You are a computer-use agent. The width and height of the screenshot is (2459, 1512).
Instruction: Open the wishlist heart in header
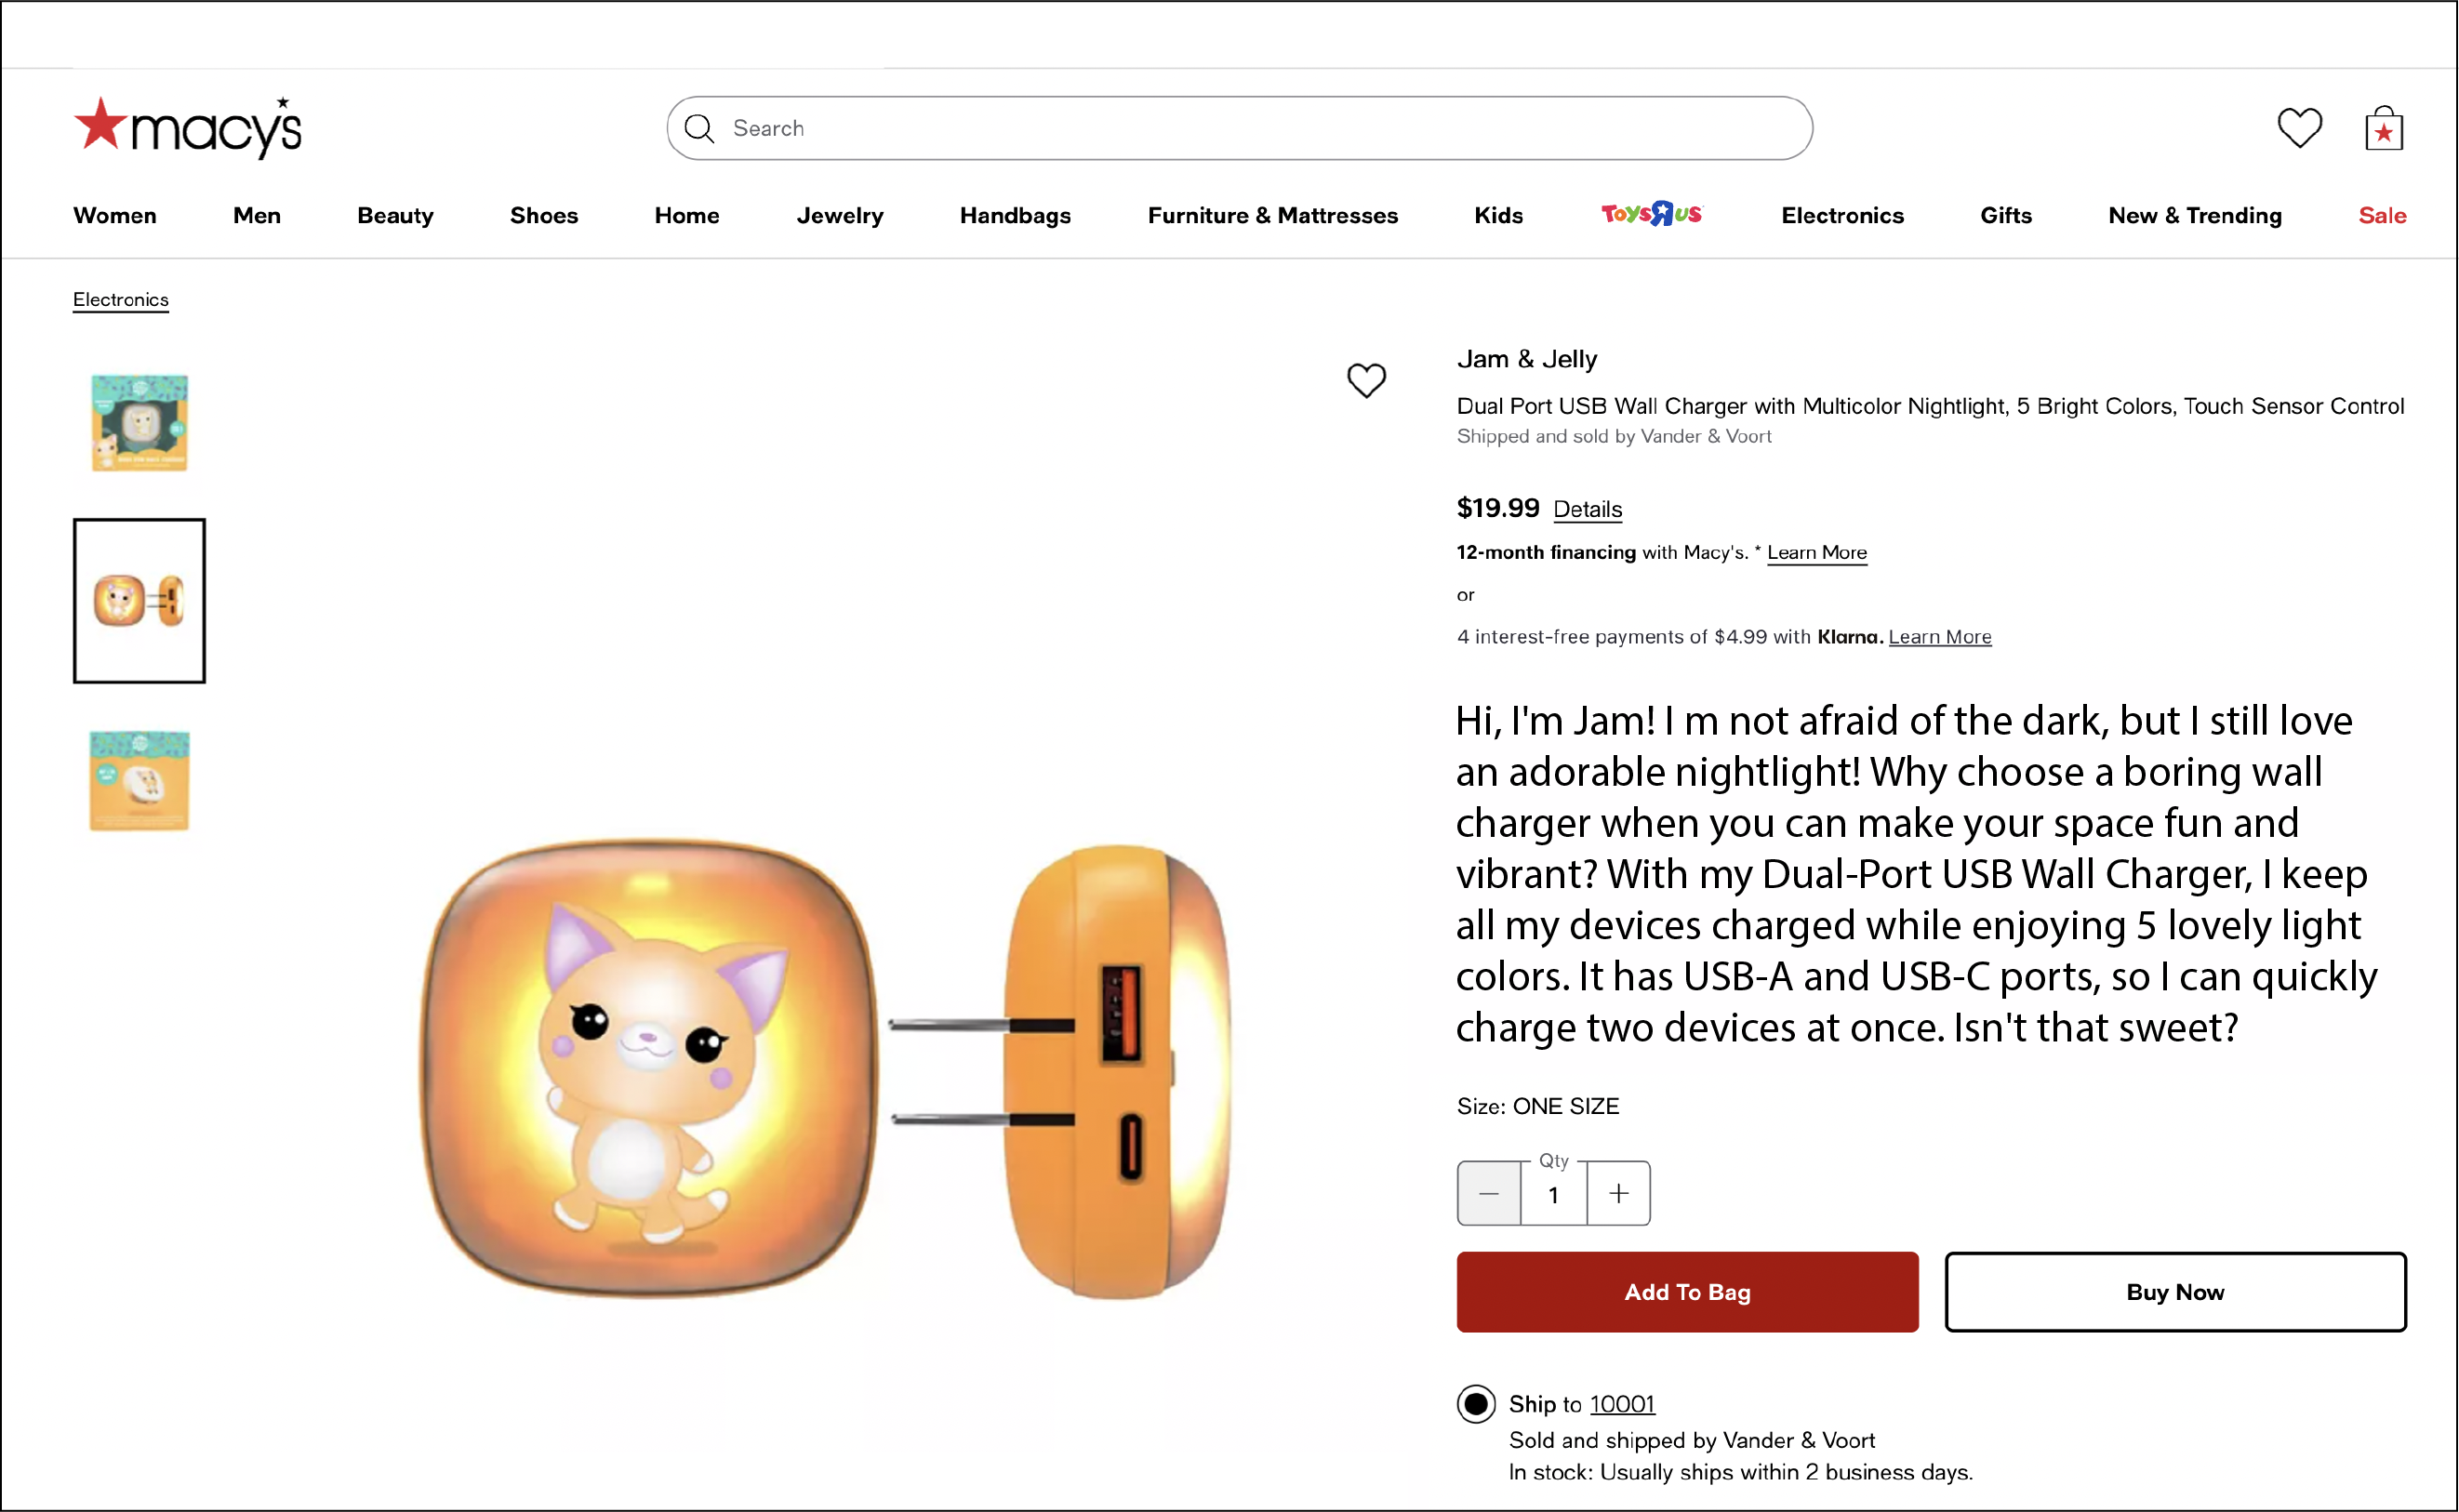tap(2299, 128)
